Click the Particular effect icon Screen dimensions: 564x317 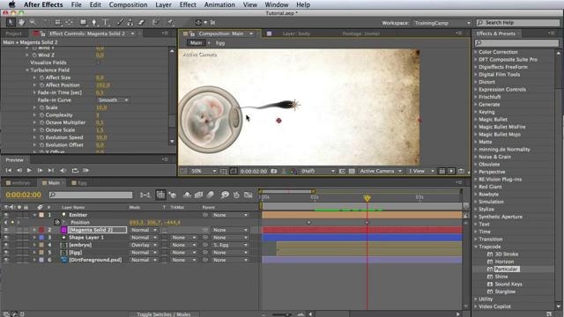490,269
